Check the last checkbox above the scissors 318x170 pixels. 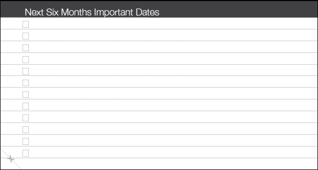pos(26,153)
